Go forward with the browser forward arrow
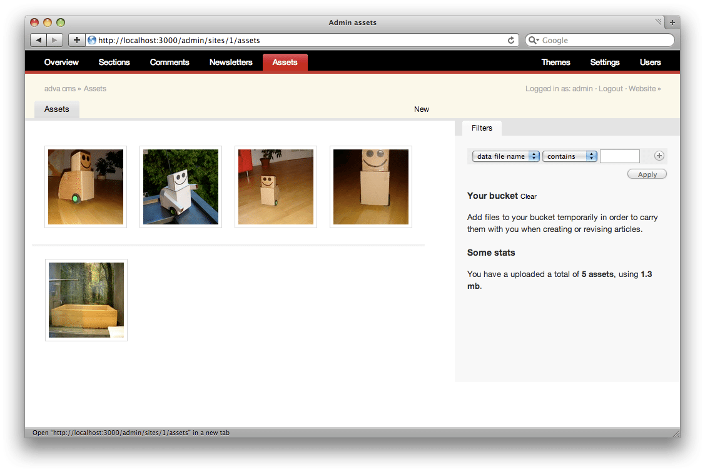705x472 pixels. click(55, 40)
